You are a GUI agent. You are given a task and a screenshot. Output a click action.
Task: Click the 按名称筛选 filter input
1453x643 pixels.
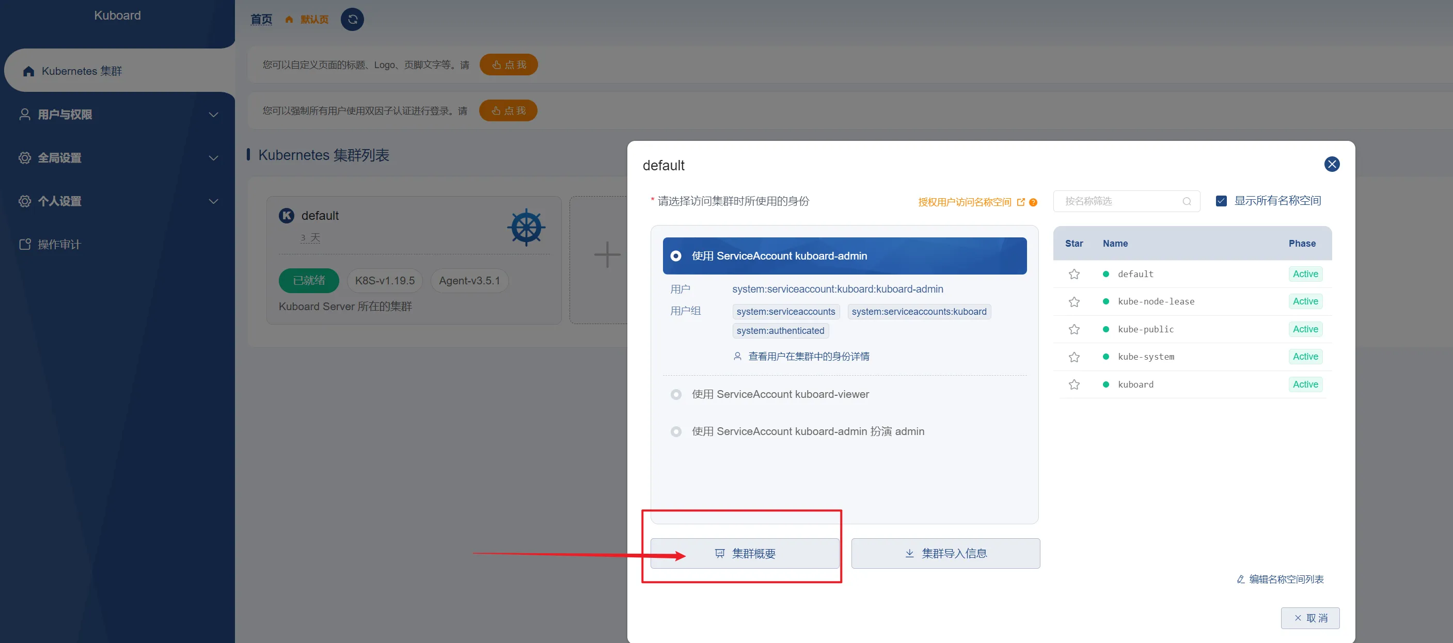tap(1126, 201)
